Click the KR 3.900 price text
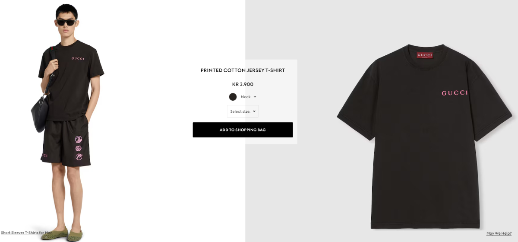The image size is (518, 242). 243,84
